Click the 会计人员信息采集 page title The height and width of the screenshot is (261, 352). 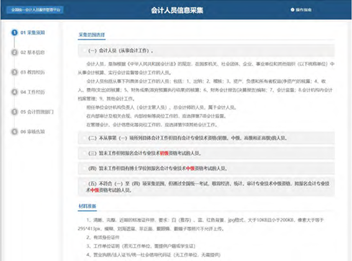[177, 11]
